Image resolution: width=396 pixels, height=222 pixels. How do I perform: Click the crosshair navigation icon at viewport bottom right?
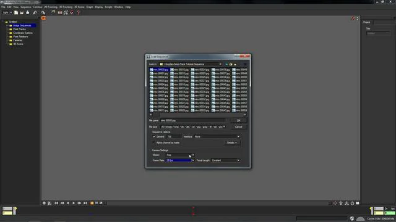pyautogui.click(x=335, y=203)
